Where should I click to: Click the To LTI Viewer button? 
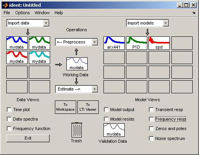(88, 107)
